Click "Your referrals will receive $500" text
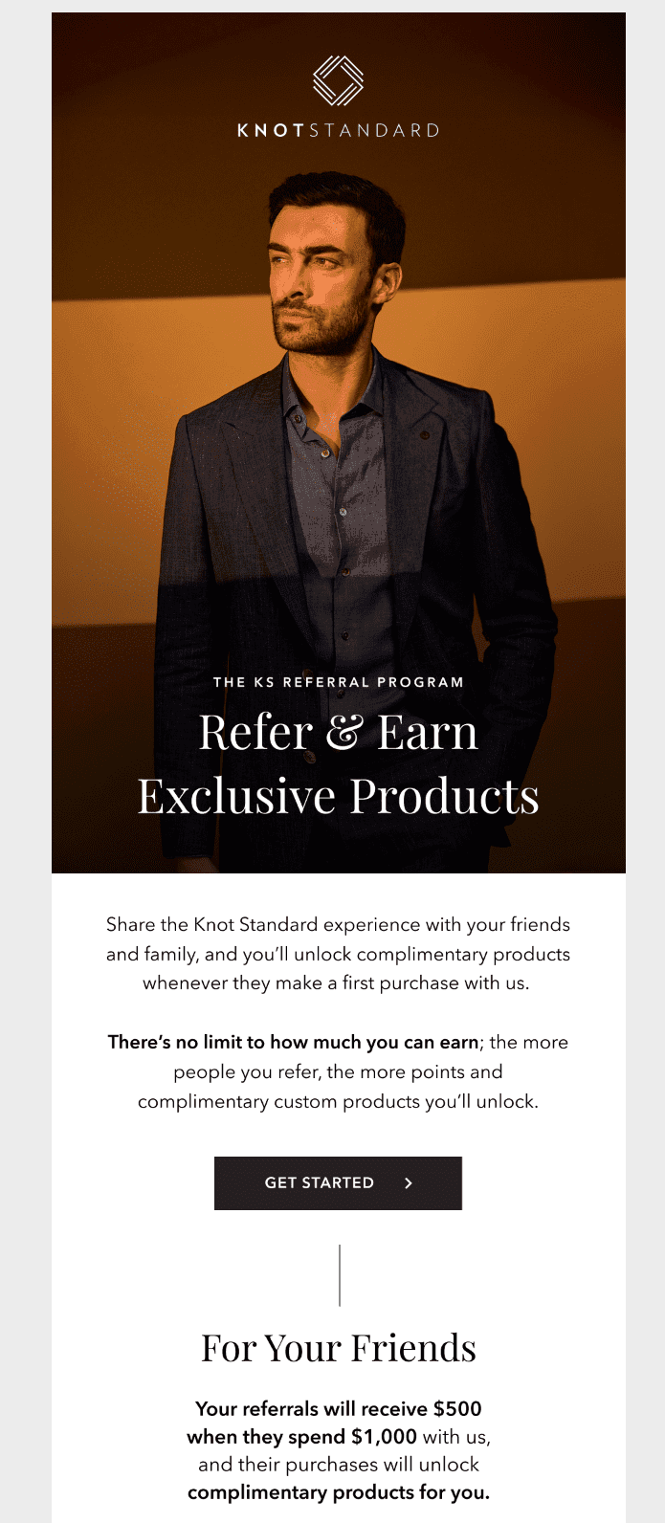 pos(338,1408)
